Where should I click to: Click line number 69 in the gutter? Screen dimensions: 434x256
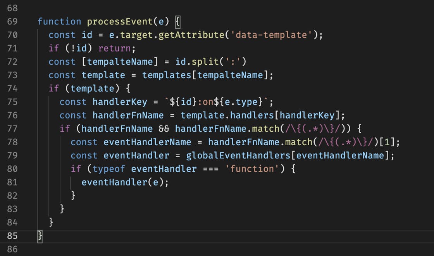12,21
